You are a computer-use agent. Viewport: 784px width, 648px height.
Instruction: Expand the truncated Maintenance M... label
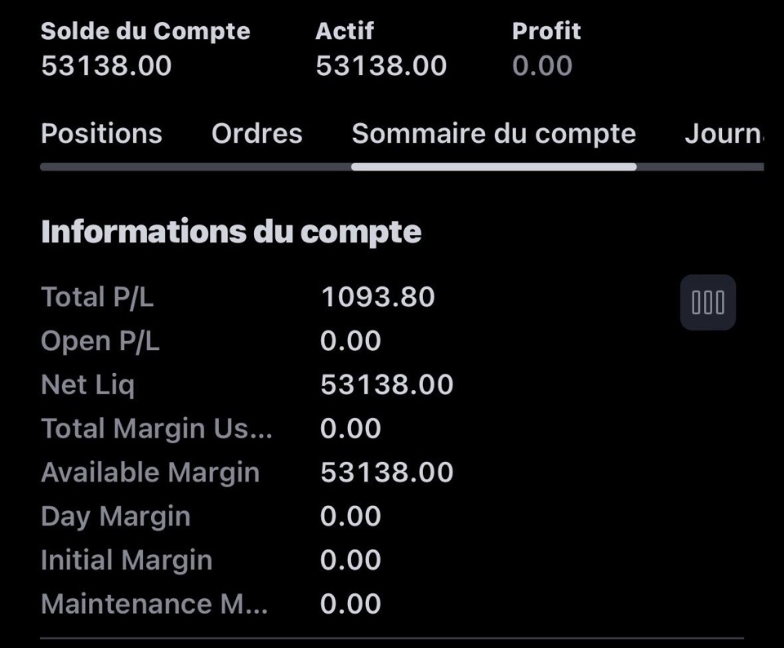pos(154,604)
